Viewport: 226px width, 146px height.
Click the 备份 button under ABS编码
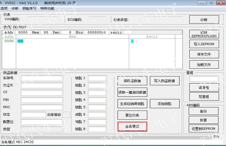[x=203, y=111]
